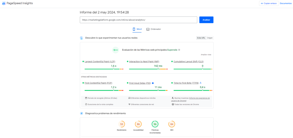Image resolution: width=293 pixels, height=138 pixels.
Task: Click the LCP value 1,6 s
Action: (x=114, y=66)
